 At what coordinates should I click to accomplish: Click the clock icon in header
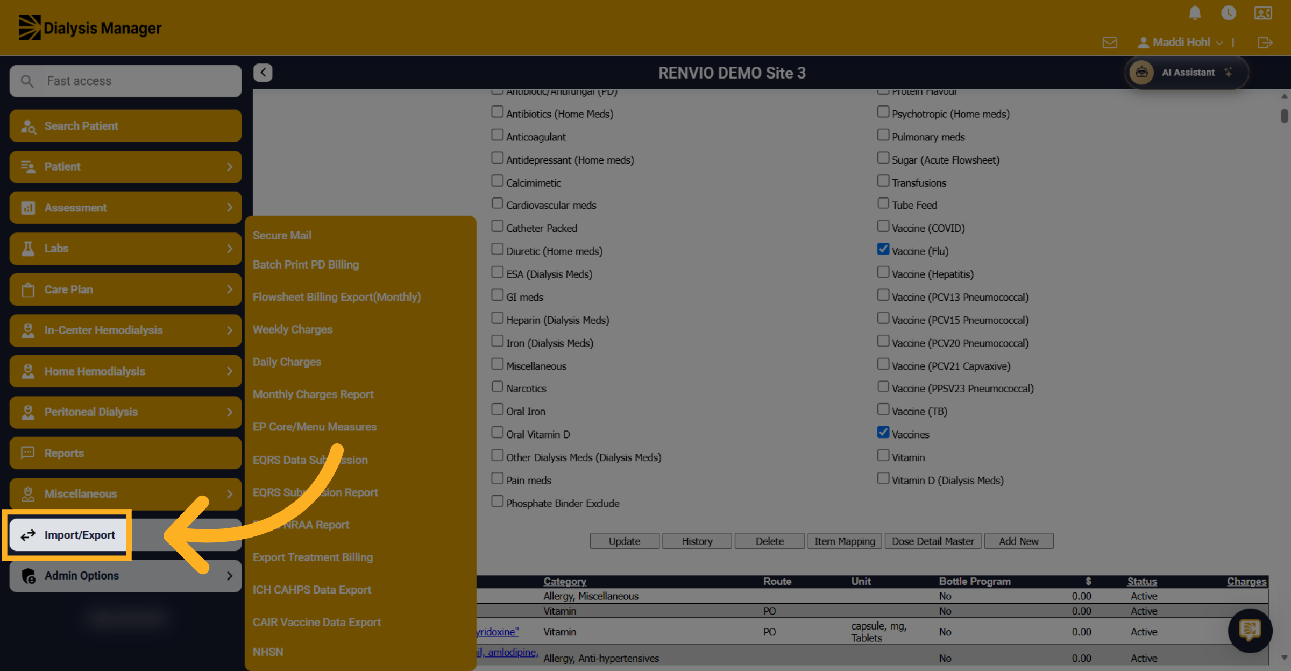tap(1229, 13)
